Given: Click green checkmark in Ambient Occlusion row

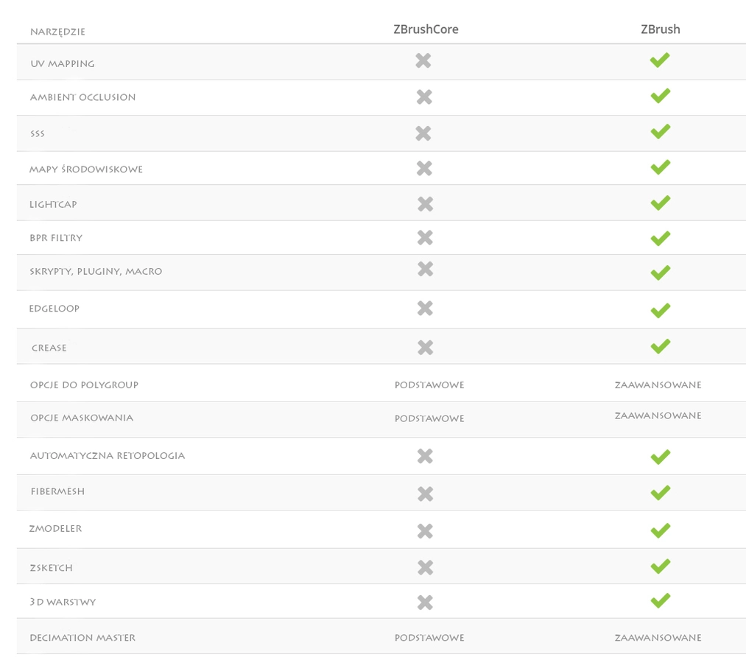Looking at the screenshot, I should (661, 96).
